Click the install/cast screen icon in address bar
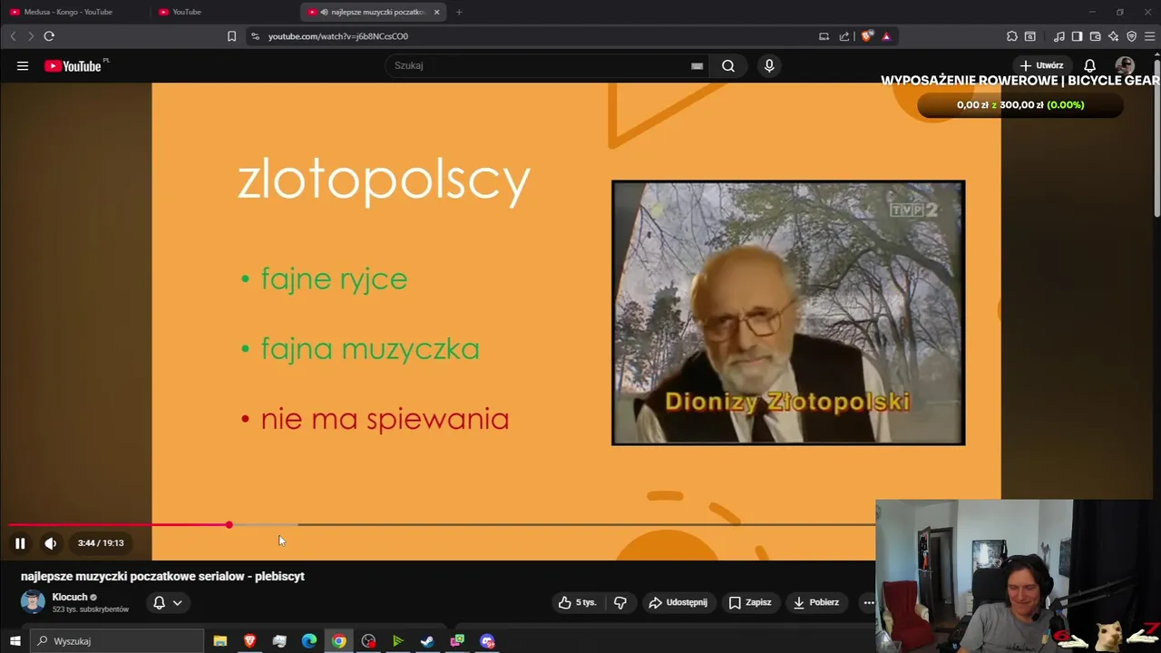This screenshot has height=653, width=1161. click(x=824, y=36)
